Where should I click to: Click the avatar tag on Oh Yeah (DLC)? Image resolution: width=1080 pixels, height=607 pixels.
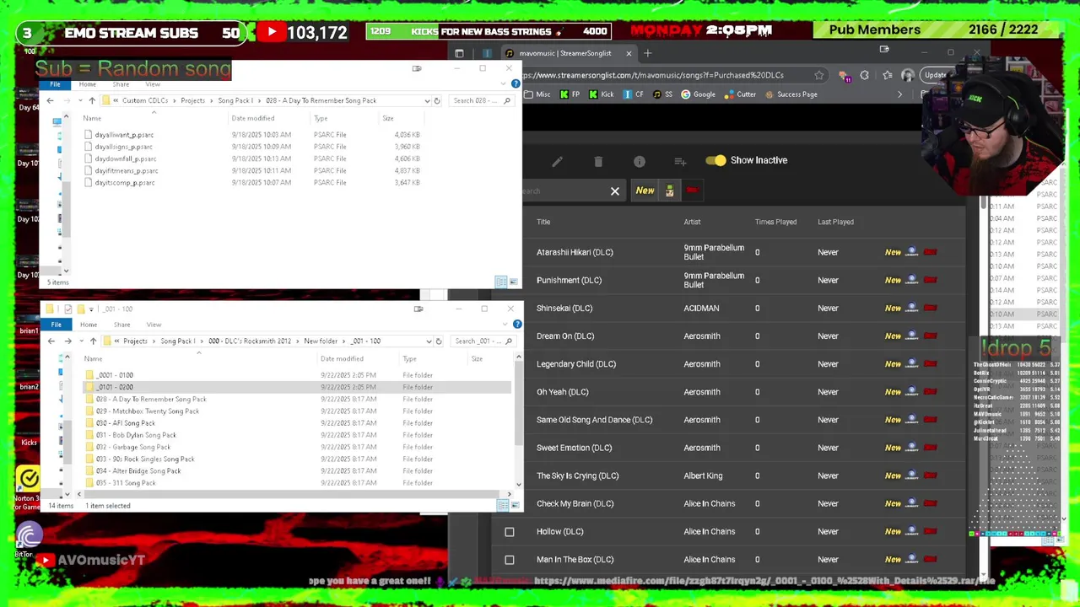point(912,392)
